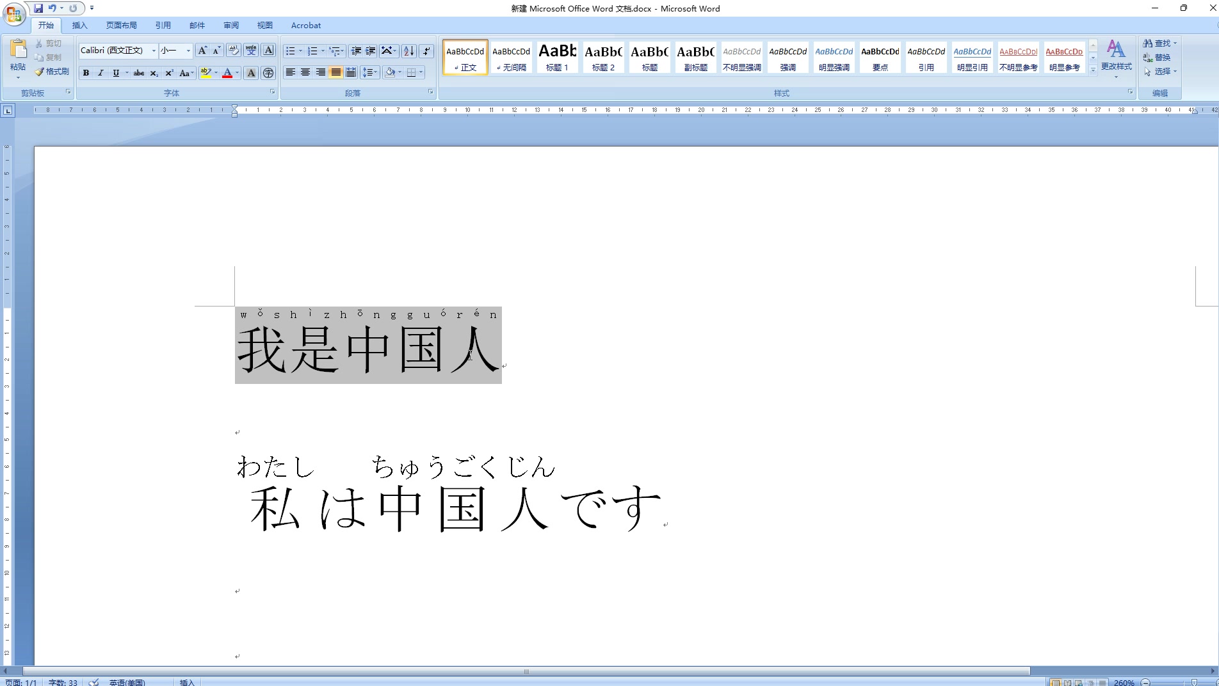The height and width of the screenshot is (686, 1219).
Task: Apply the Normal (正文) style
Action: pos(465,58)
